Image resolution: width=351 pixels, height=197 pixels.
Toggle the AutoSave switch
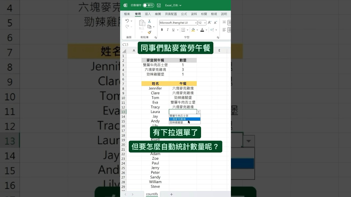coord(148,5)
